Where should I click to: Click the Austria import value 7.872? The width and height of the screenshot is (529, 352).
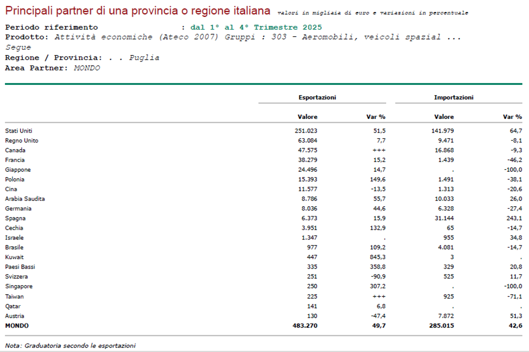coord(445,316)
